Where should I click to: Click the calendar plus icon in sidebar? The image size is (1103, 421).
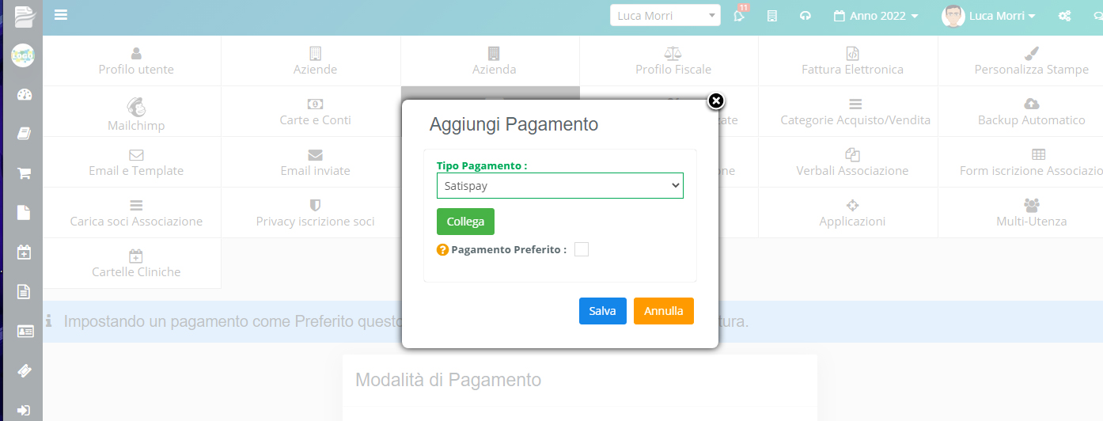click(24, 252)
